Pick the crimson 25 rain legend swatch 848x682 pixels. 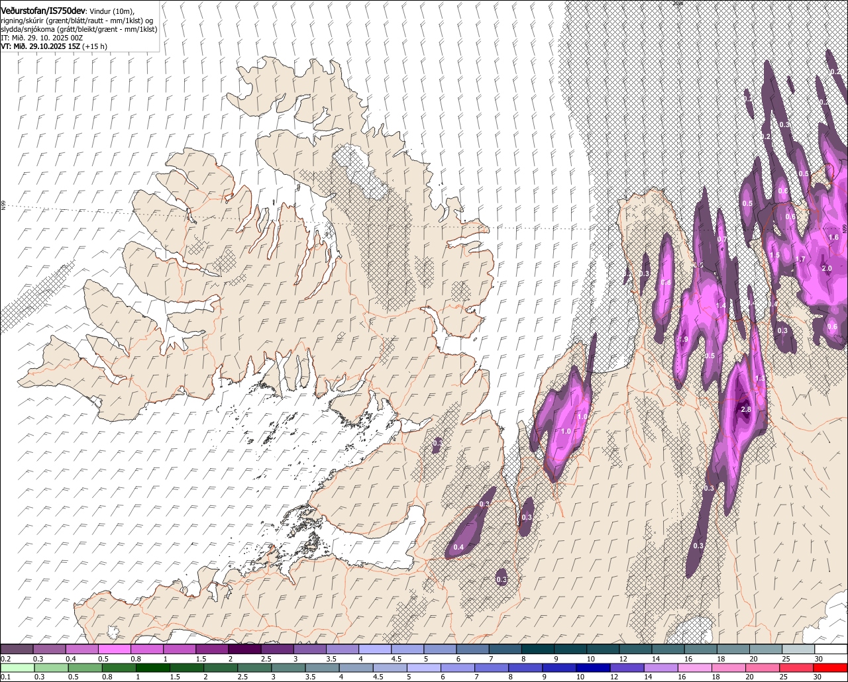[797, 667]
